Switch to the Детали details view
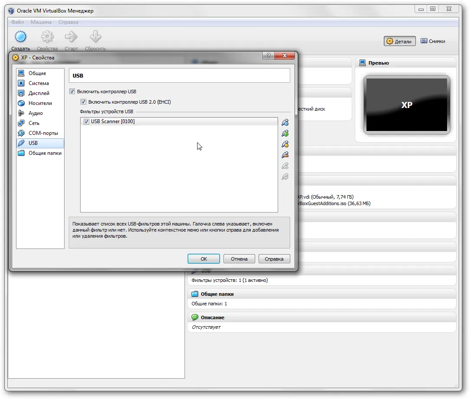The image size is (470, 399). (x=399, y=41)
